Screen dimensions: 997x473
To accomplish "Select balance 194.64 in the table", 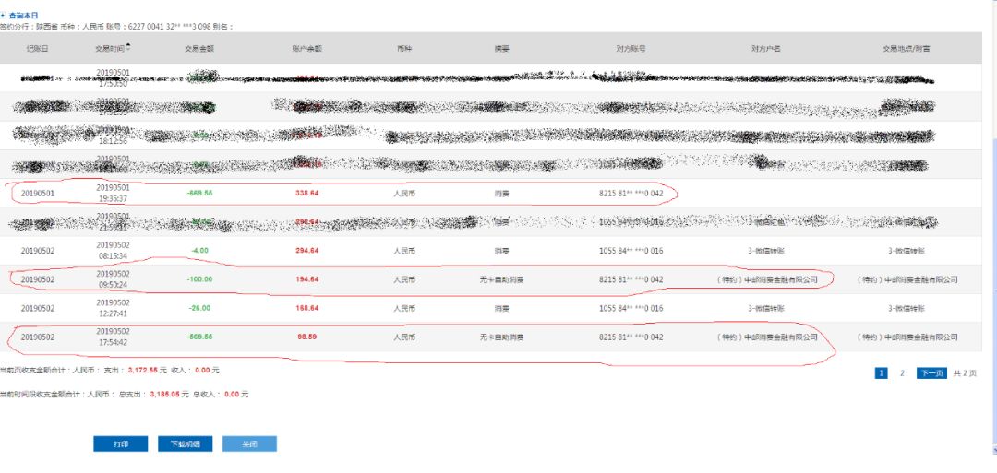I will (x=306, y=278).
